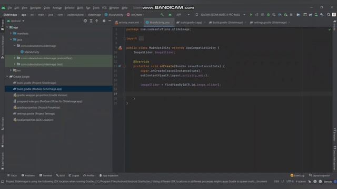The image size is (337, 189).
Task: Click the class gutter icon beside MainActivity declaration
Action: tap(120, 48)
